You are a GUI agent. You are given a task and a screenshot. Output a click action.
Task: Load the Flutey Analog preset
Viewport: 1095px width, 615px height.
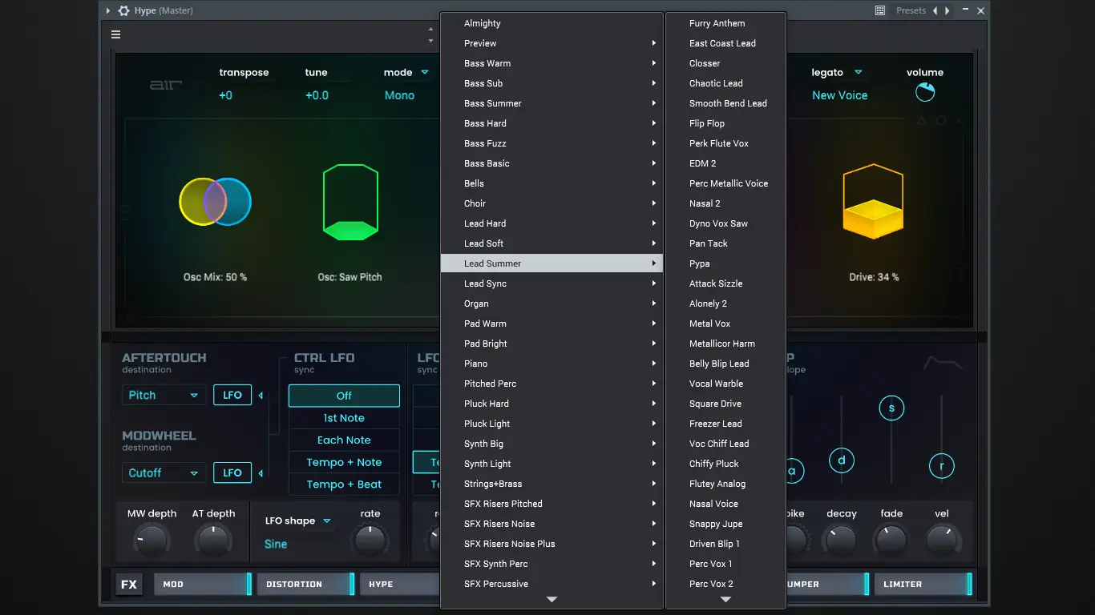[725, 484]
